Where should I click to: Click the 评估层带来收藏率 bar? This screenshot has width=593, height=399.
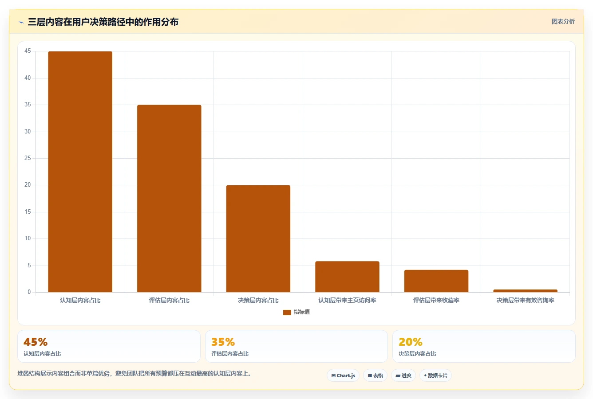point(436,281)
